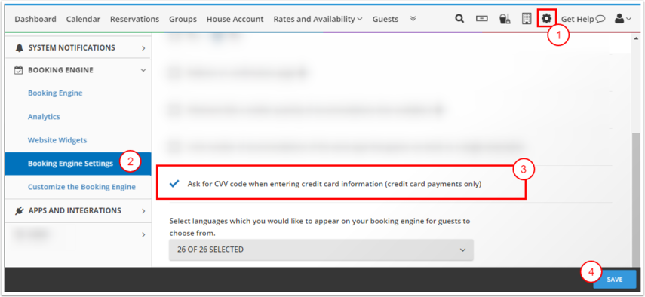The width and height of the screenshot is (645, 297).
Task: Go to the Calendar tab
Action: (83, 19)
